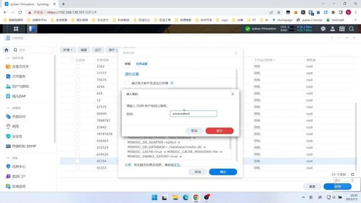Open the DSM widgets panel icon
This screenshot has width=361, height=203.
tap(342, 29)
